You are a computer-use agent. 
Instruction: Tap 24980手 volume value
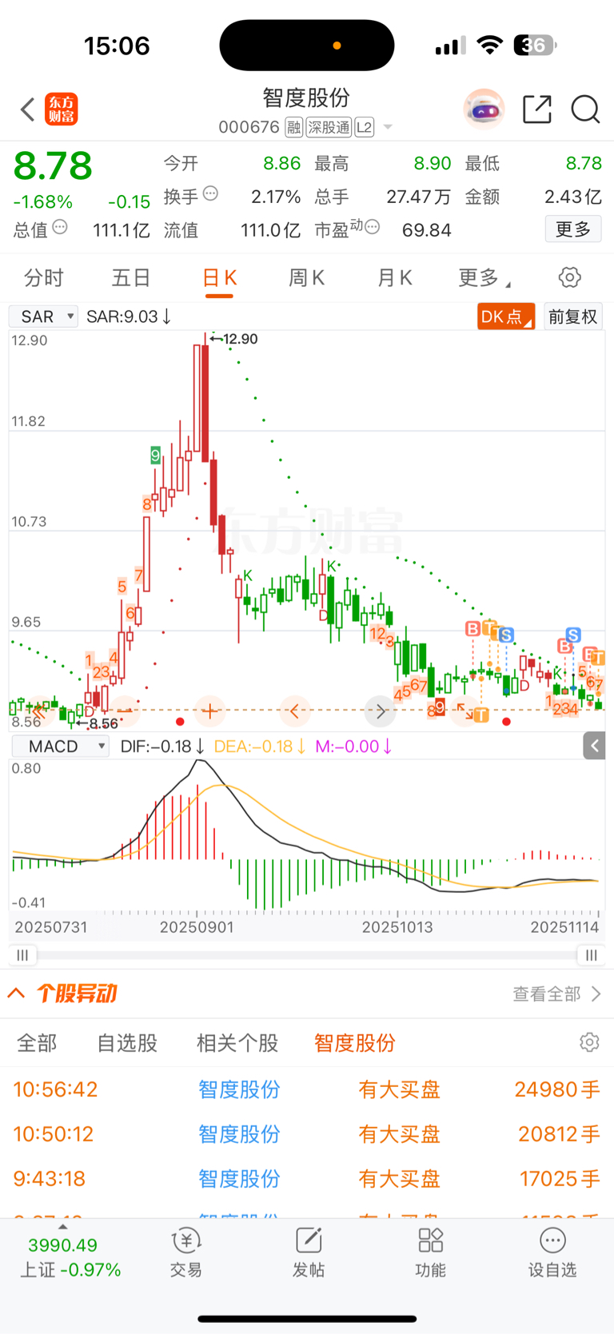pos(556,1089)
